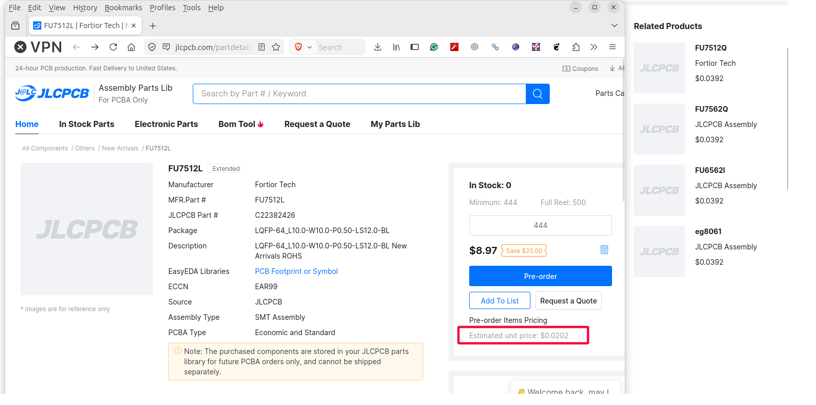Viewport: 816px width, 405px height.
Task: Open the File menu
Action: pyautogui.click(x=15, y=8)
